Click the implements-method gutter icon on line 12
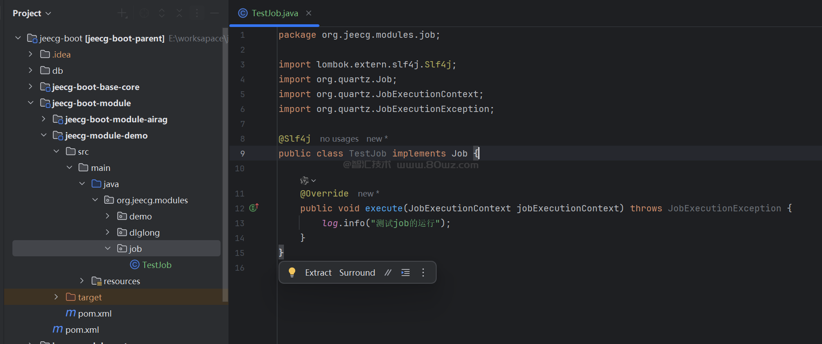 [254, 208]
